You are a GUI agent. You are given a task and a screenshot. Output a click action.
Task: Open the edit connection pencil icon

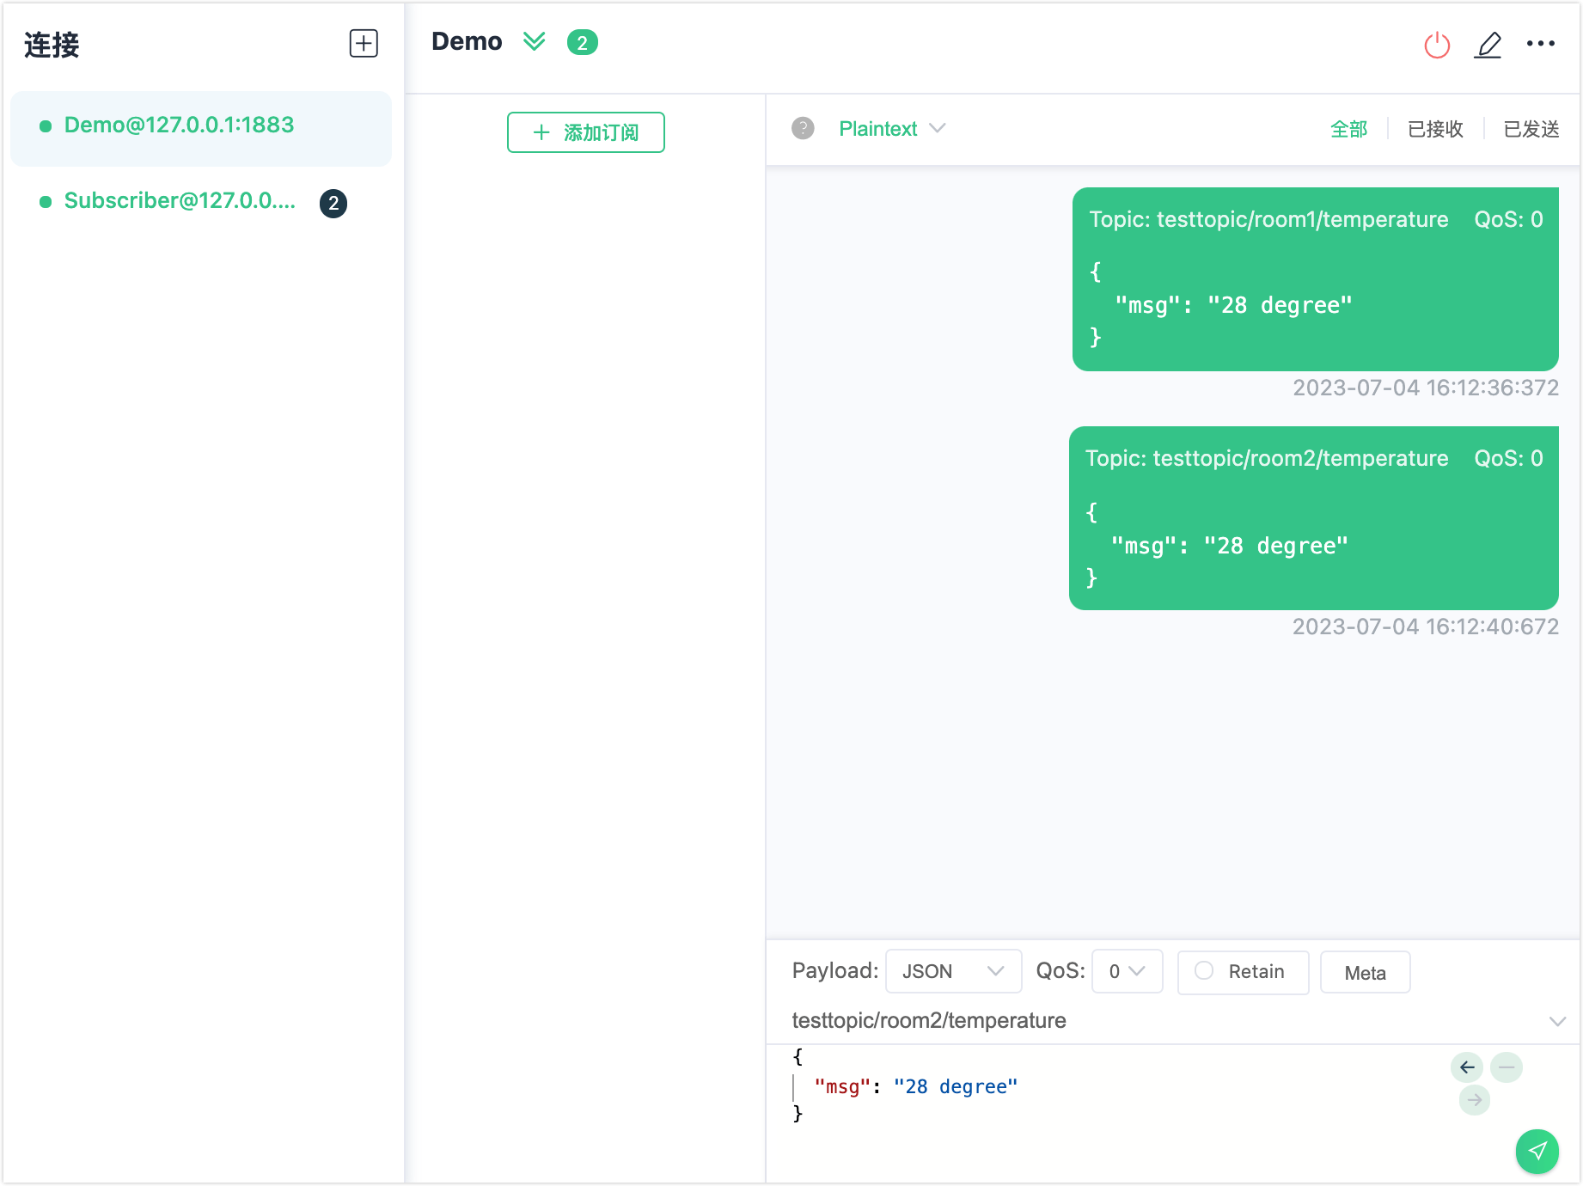pyautogui.click(x=1488, y=45)
